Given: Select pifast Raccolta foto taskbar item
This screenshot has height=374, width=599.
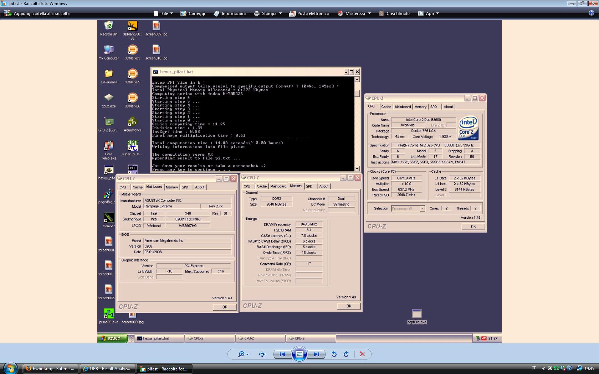Looking at the screenshot, I should coord(164,369).
